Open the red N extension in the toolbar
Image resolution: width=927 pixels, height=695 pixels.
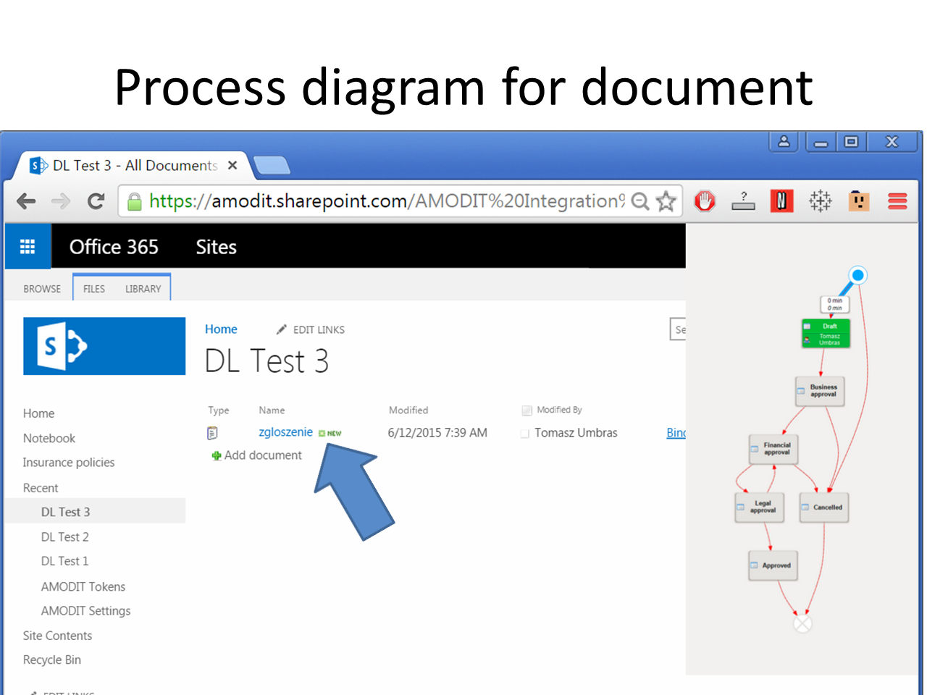tap(781, 201)
